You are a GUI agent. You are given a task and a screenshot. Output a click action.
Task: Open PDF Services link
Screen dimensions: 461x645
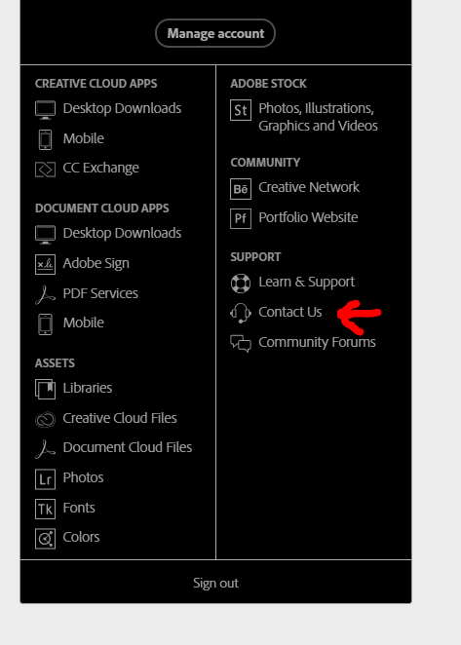click(x=100, y=293)
